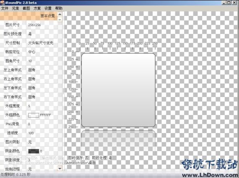Click the panel splitter handle dots
Viewport: 239px width, 178px height.
coord(63,91)
